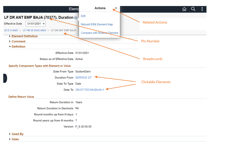The width and height of the screenshot is (237, 143).
Task: Open the search magnifier icon
Action: [x=193, y=9]
